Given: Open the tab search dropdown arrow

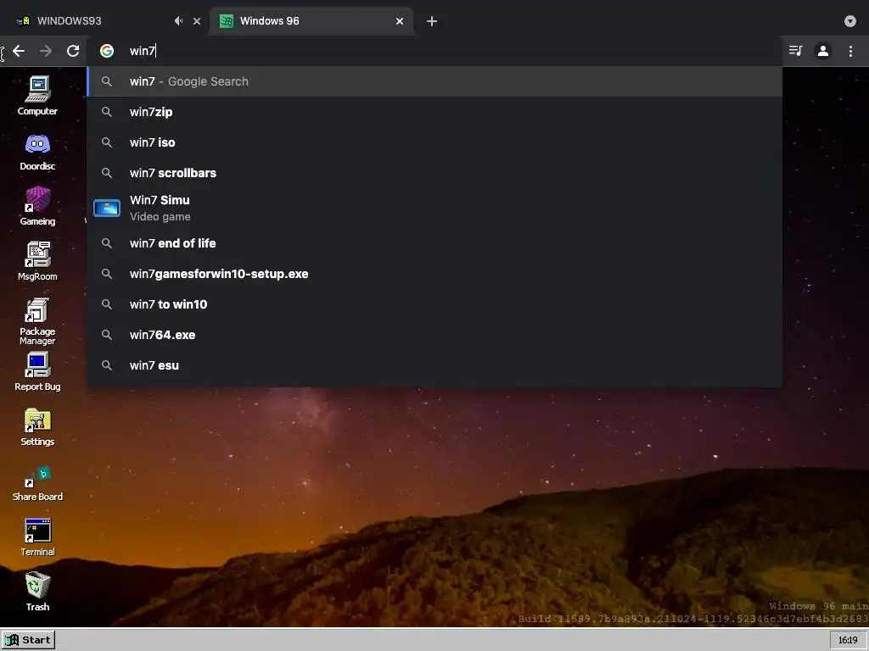Looking at the screenshot, I should point(850,21).
